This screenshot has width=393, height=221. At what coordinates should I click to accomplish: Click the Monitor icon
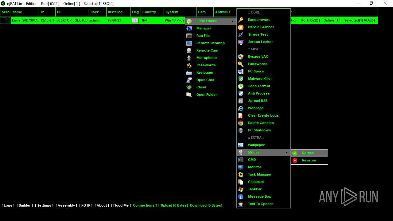[x=241, y=167]
